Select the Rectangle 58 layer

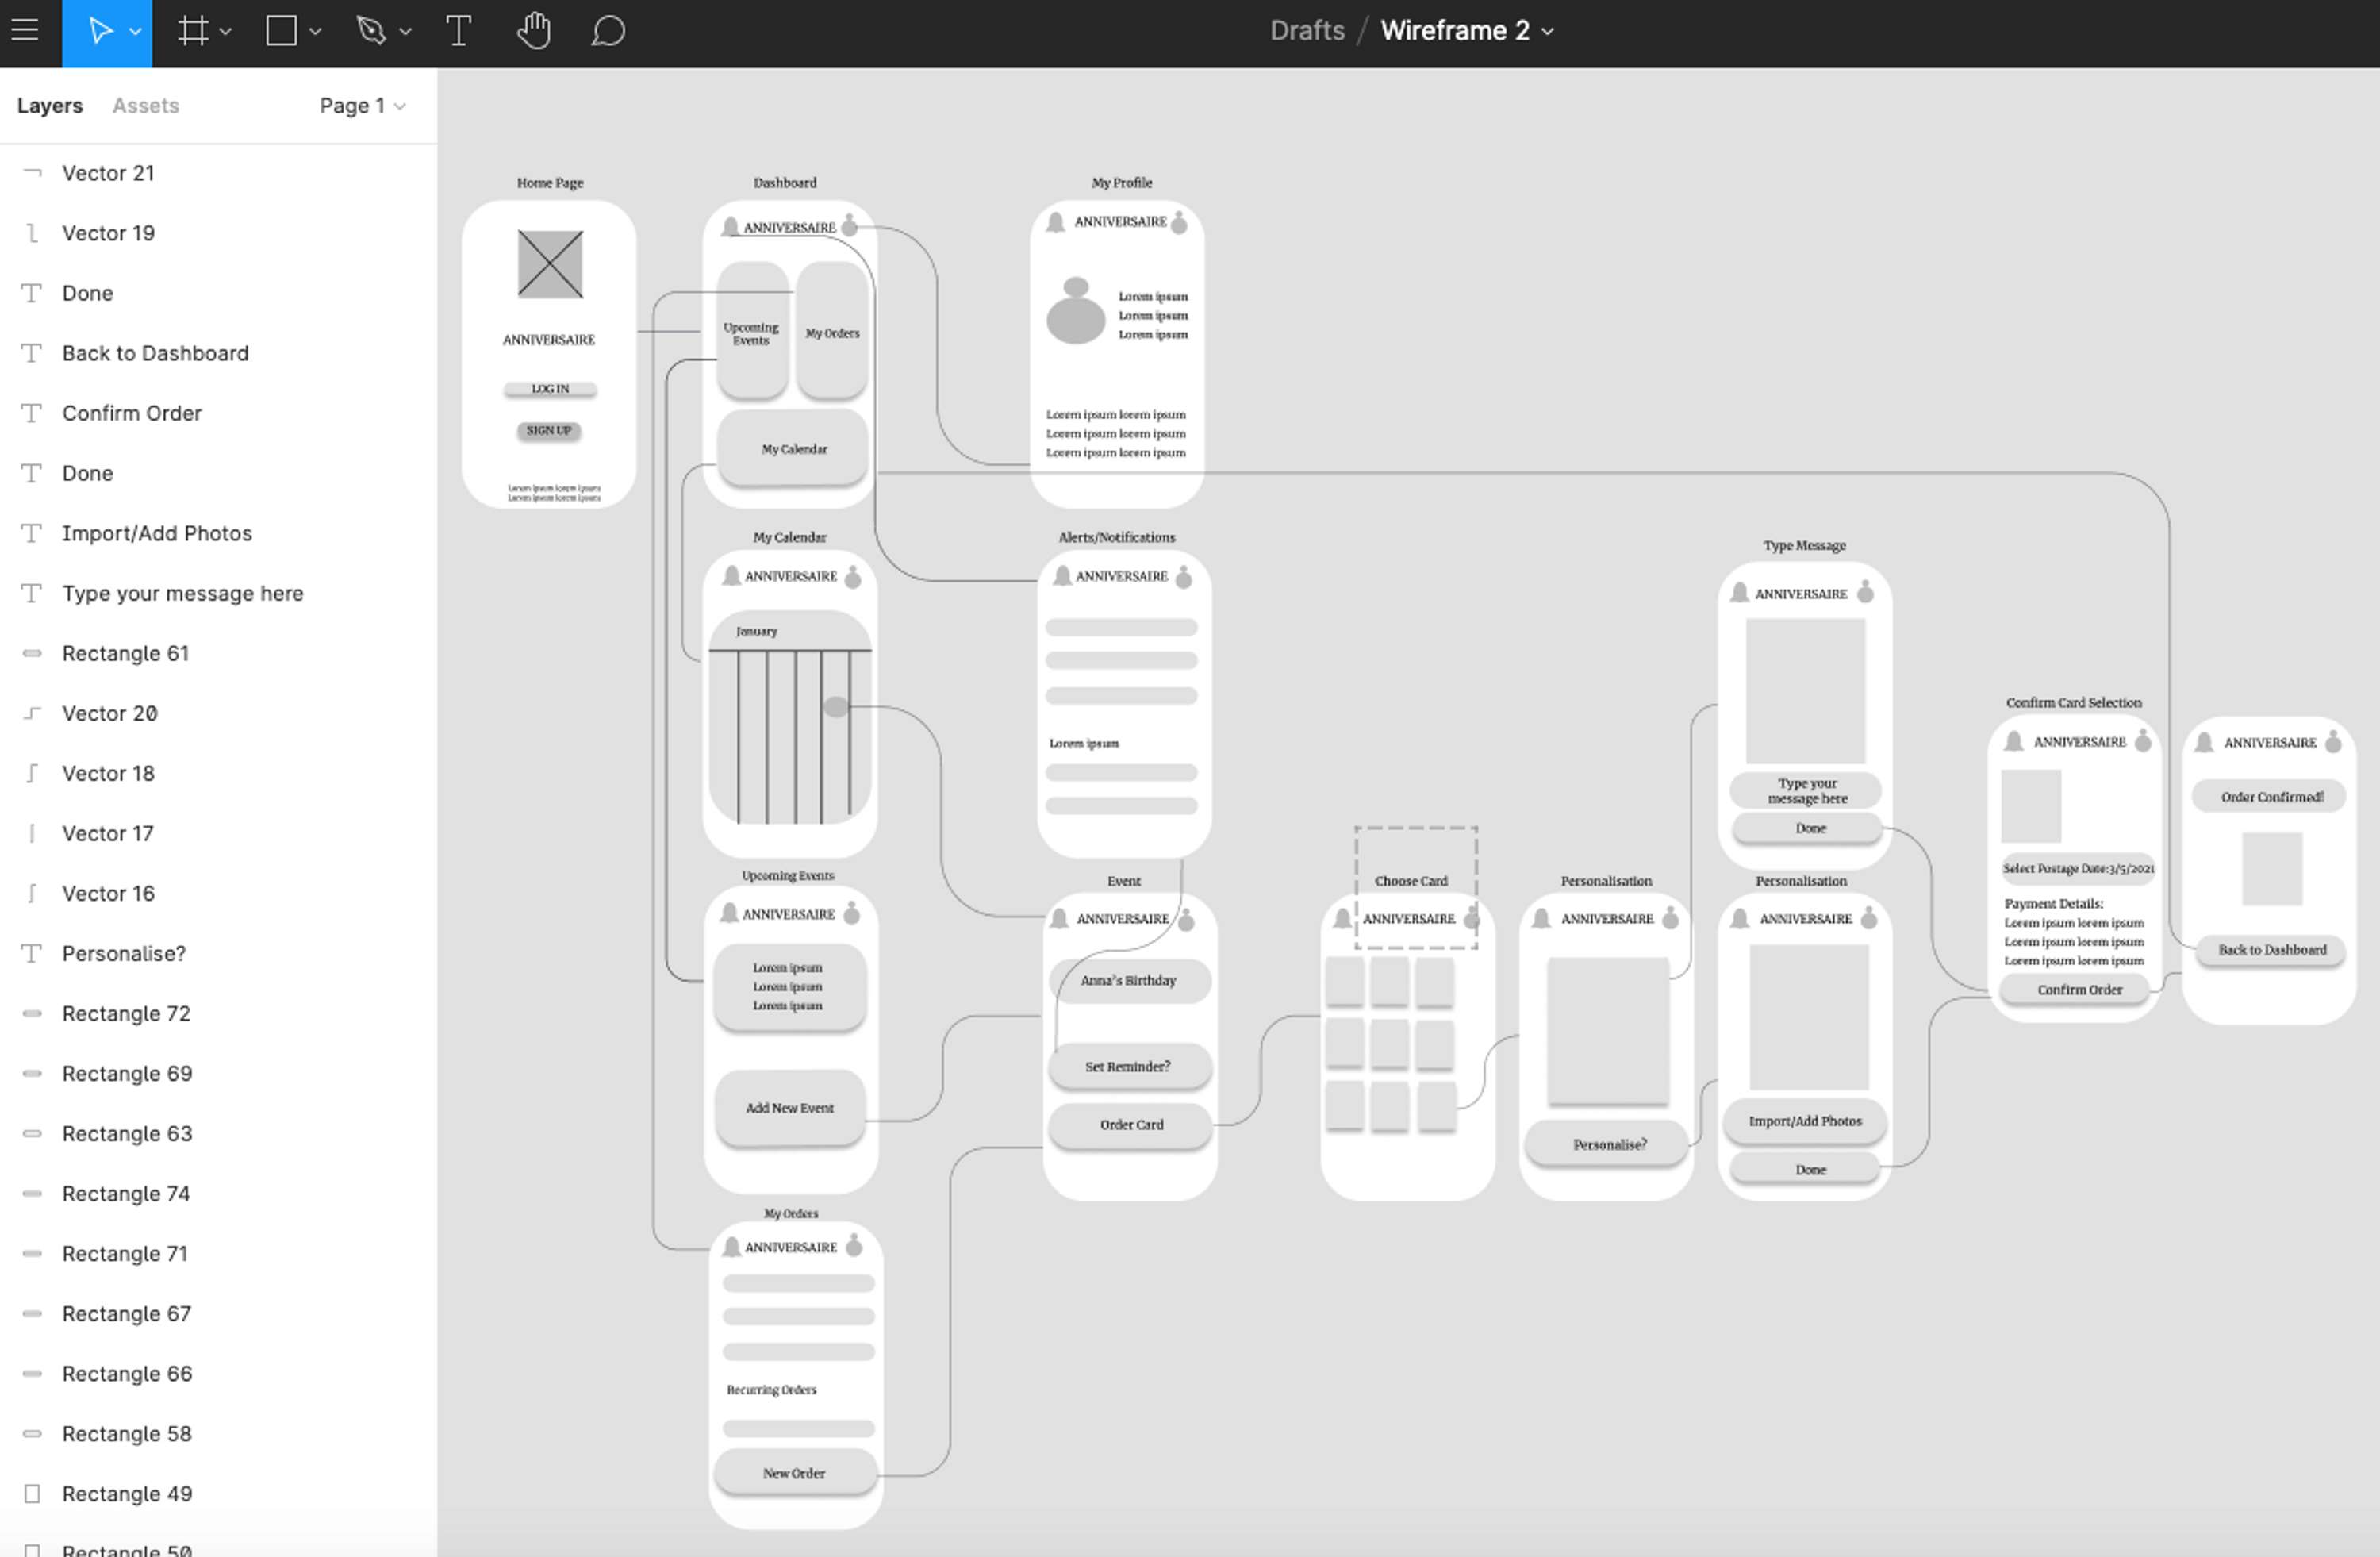coord(218,1433)
